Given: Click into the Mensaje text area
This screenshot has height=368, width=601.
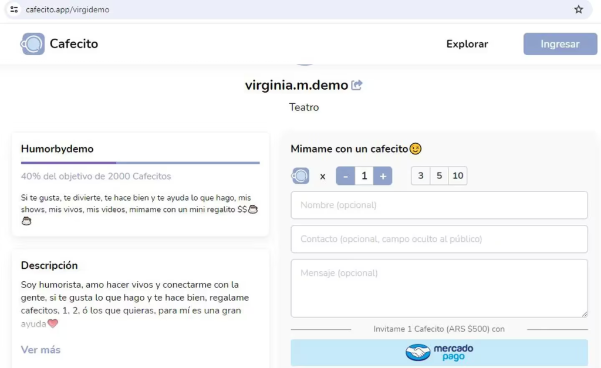Looking at the screenshot, I should [x=439, y=288].
